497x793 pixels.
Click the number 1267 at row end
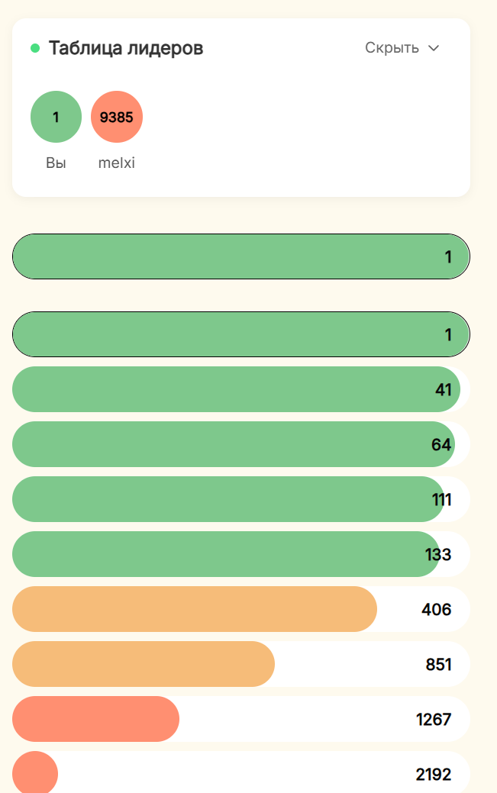[433, 719]
